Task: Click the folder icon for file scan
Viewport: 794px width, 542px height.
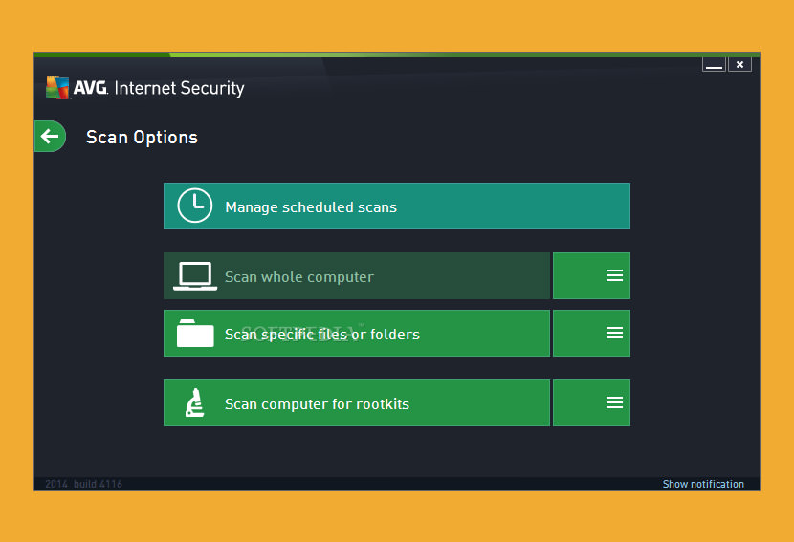Action: [195, 334]
